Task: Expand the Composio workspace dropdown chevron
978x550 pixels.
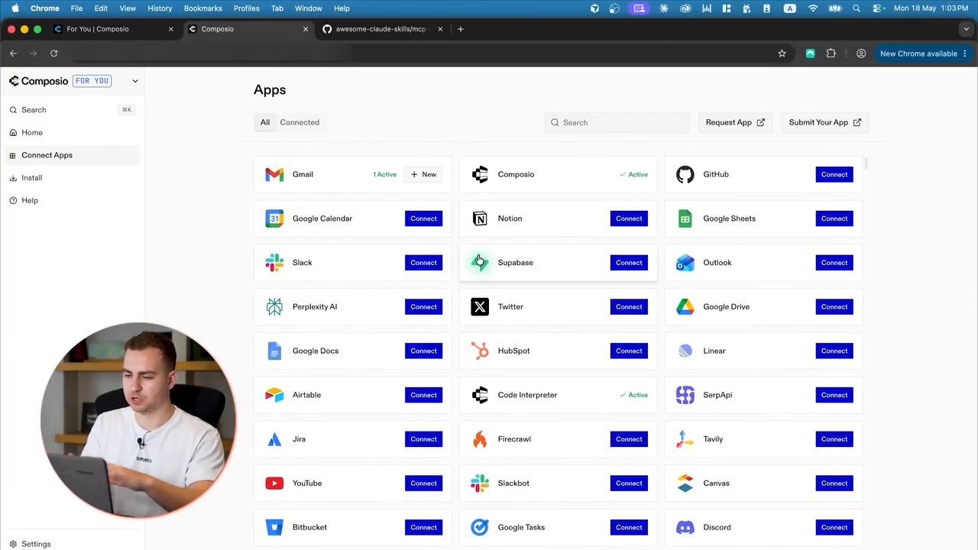Action: pos(135,81)
